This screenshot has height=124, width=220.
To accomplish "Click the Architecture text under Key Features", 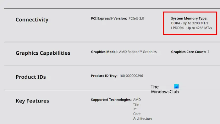I will tap(143, 118).
